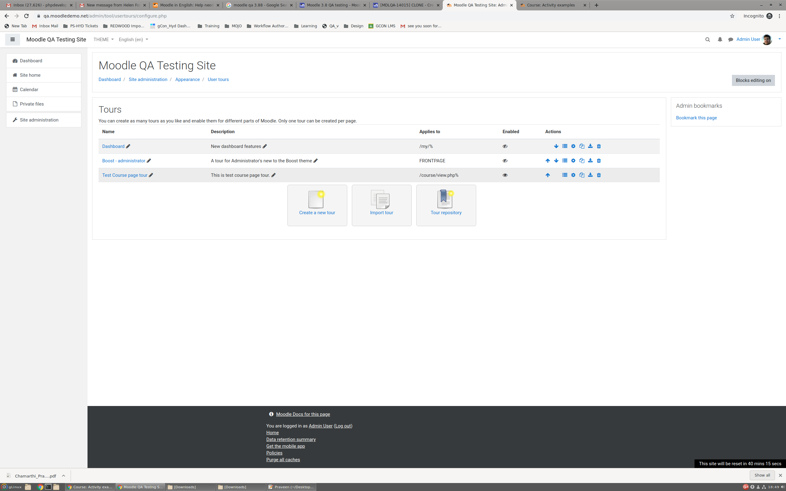Open the Tour repository
Viewport: 786px width, 491px height.
click(446, 205)
